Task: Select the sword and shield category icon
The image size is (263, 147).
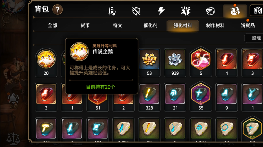Action: 112,11
